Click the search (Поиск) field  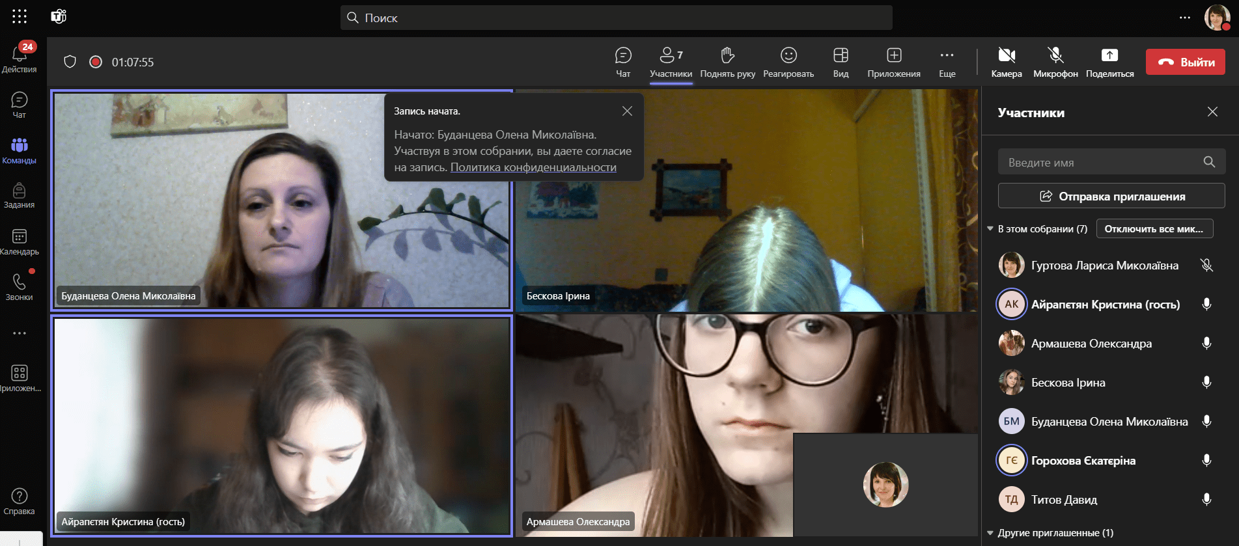(x=617, y=18)
